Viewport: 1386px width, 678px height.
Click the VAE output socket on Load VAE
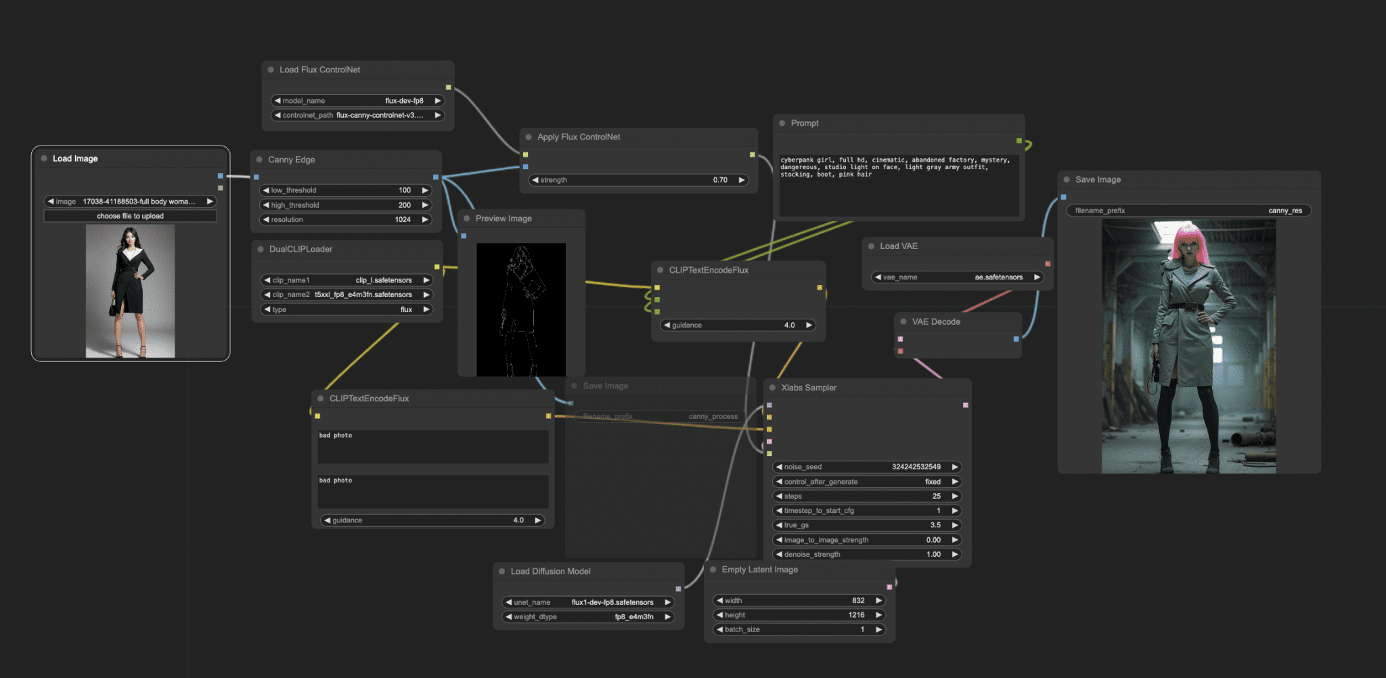pyautogui.click(x=1048, y=263)
